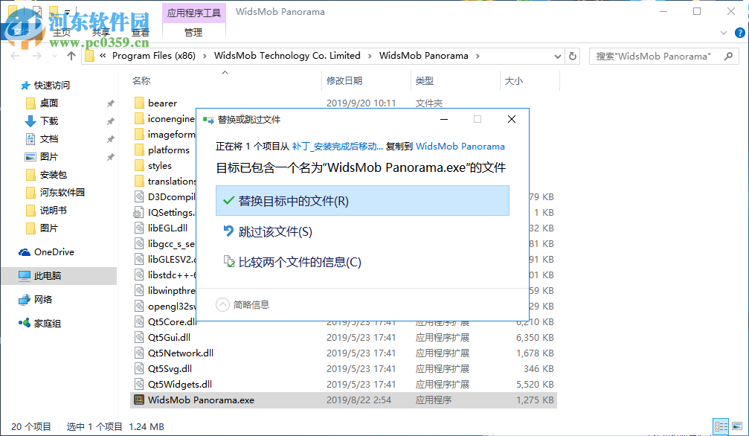Click the 网络 network icon in sidebar
Screen dimensions: 749x436
click(x=25, y=301)
